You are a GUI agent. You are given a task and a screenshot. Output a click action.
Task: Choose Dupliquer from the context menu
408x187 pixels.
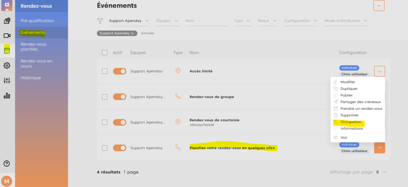[349, 89]
